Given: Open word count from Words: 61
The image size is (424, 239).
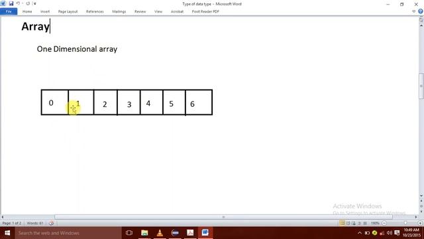Looking at the screenshot, I should [35, 223].
